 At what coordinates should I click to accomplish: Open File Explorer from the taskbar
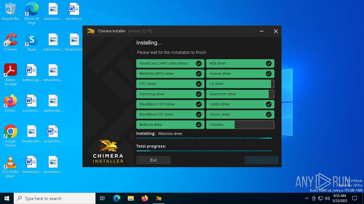pos(131,198)
